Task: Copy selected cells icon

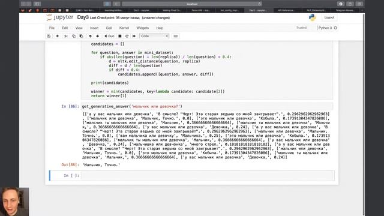Action: coord(73,36)
